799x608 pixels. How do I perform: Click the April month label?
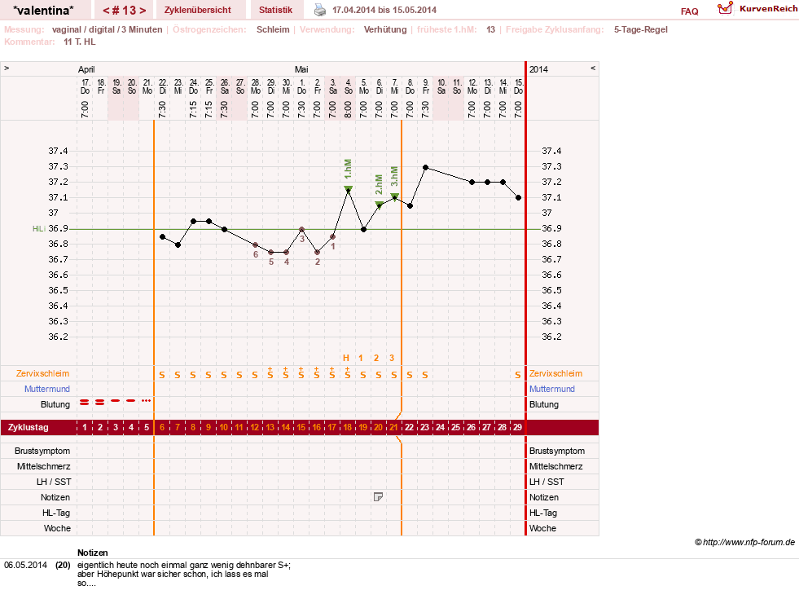pyautogui.click(x=86, y=69)
